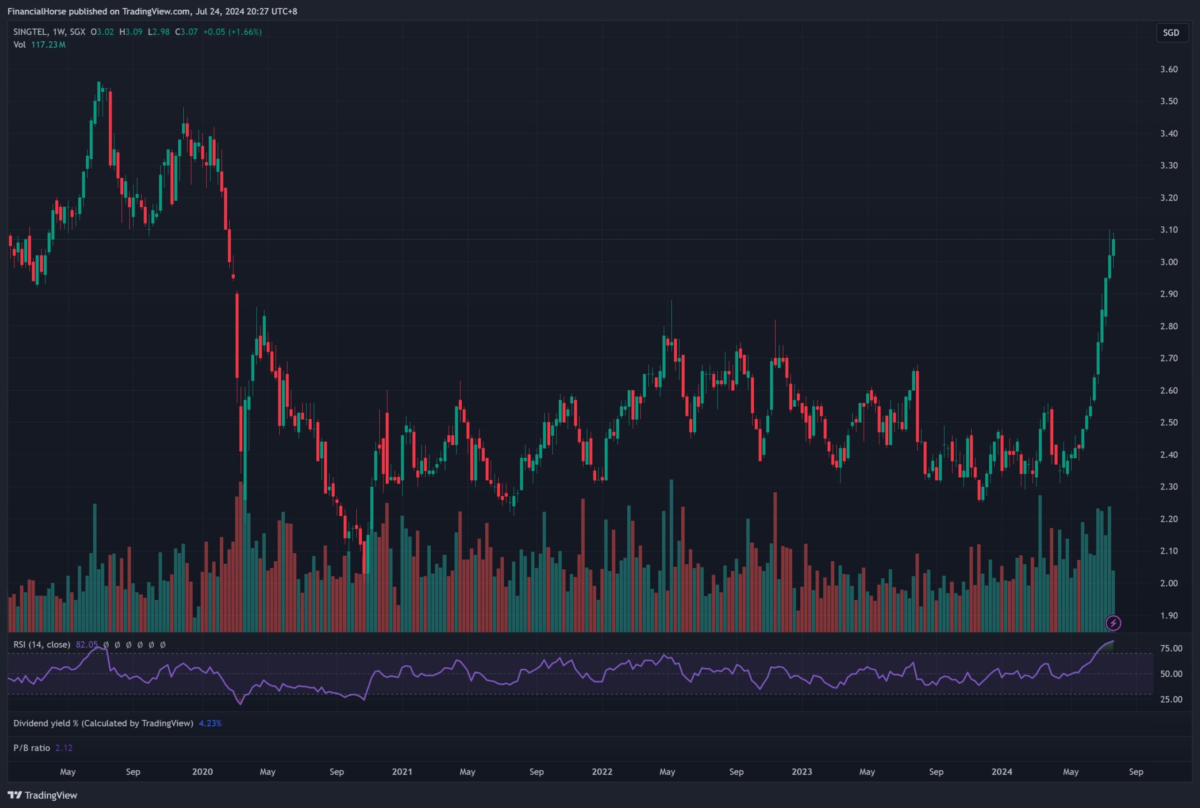Click the 25.00 RSI axis label

click(1170, 700)
